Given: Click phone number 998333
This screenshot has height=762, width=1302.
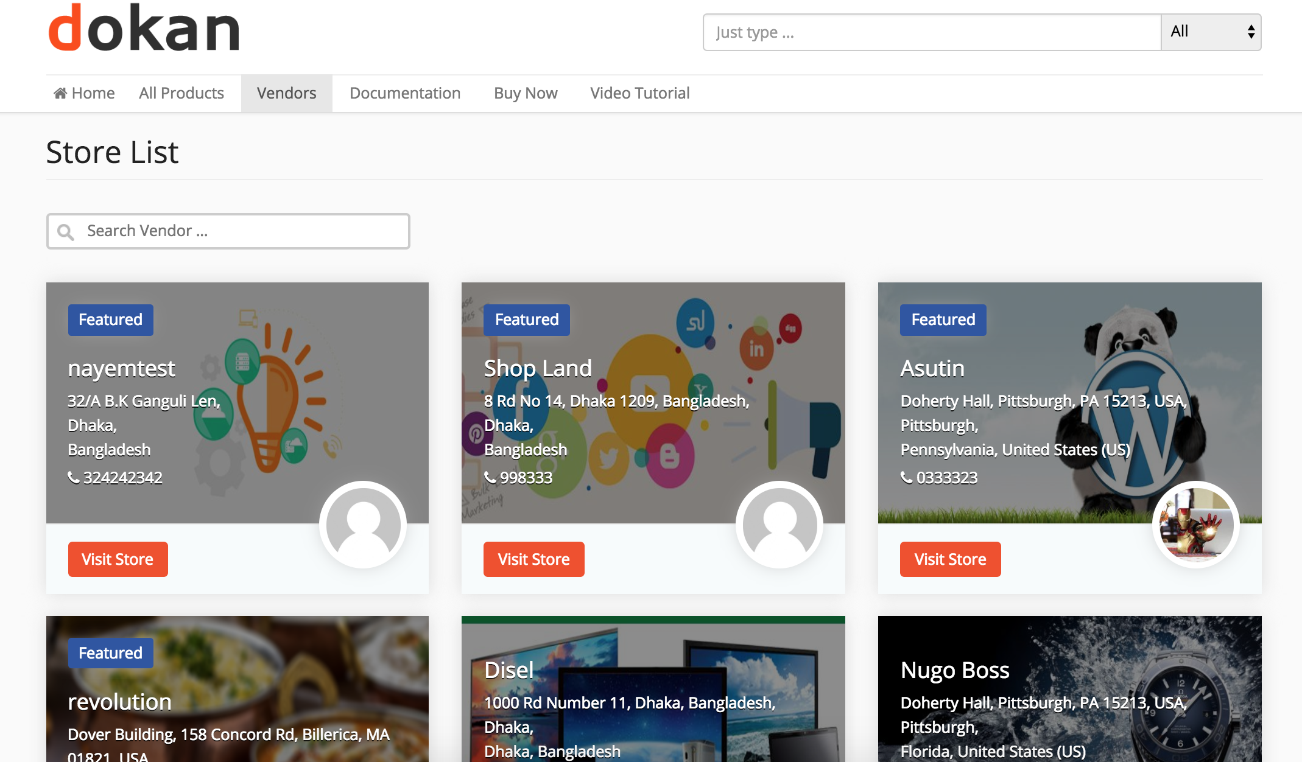Looking at the screenshot, I should click(x=526, y=478).
